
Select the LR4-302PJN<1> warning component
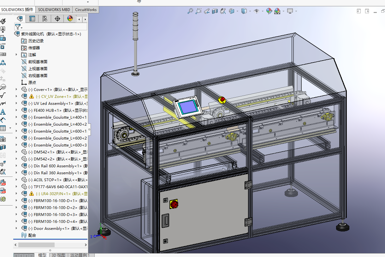click(54, 194)
